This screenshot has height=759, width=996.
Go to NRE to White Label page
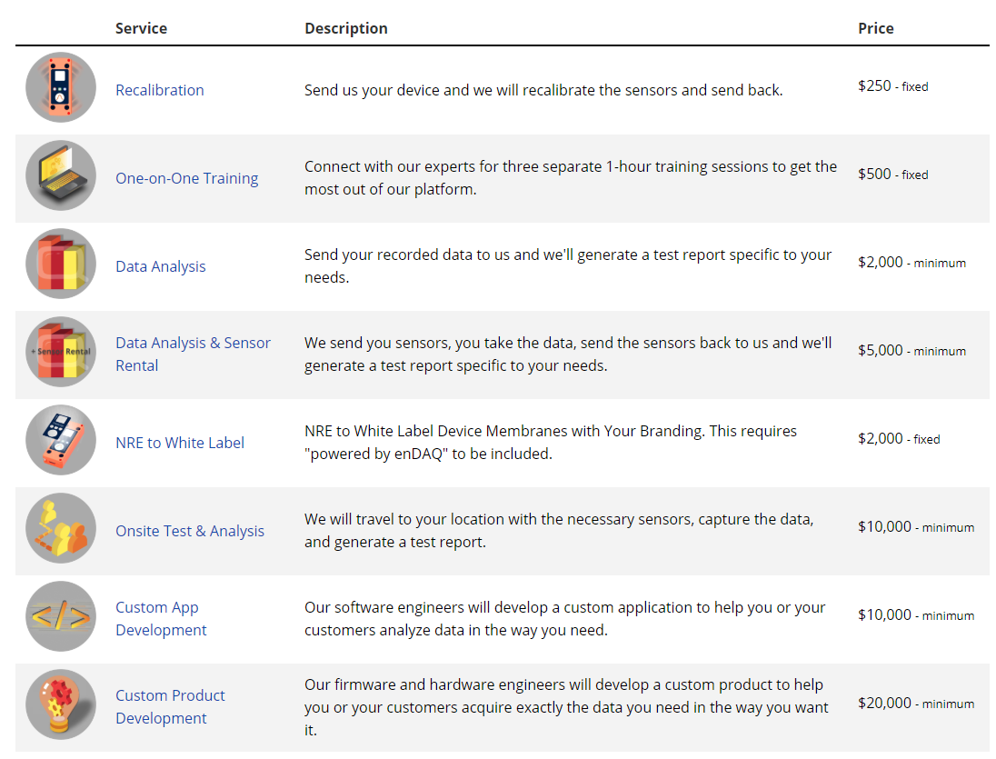point(180,443)
